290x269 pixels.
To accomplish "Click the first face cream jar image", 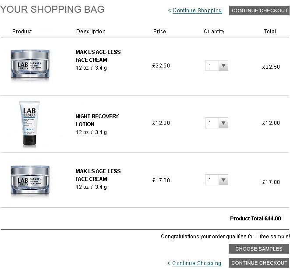I will pos(30,65).
